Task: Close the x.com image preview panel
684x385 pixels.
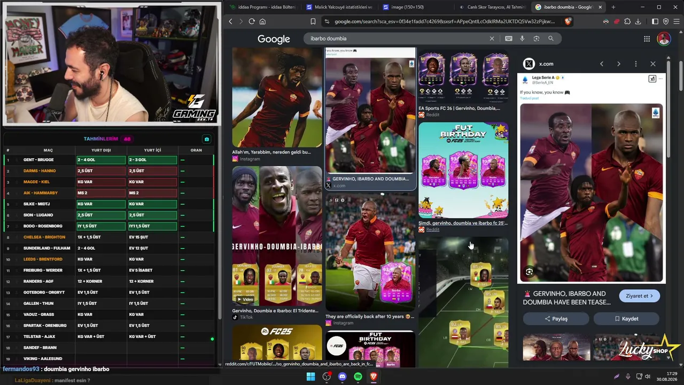Action: click(x=653, y=64)
